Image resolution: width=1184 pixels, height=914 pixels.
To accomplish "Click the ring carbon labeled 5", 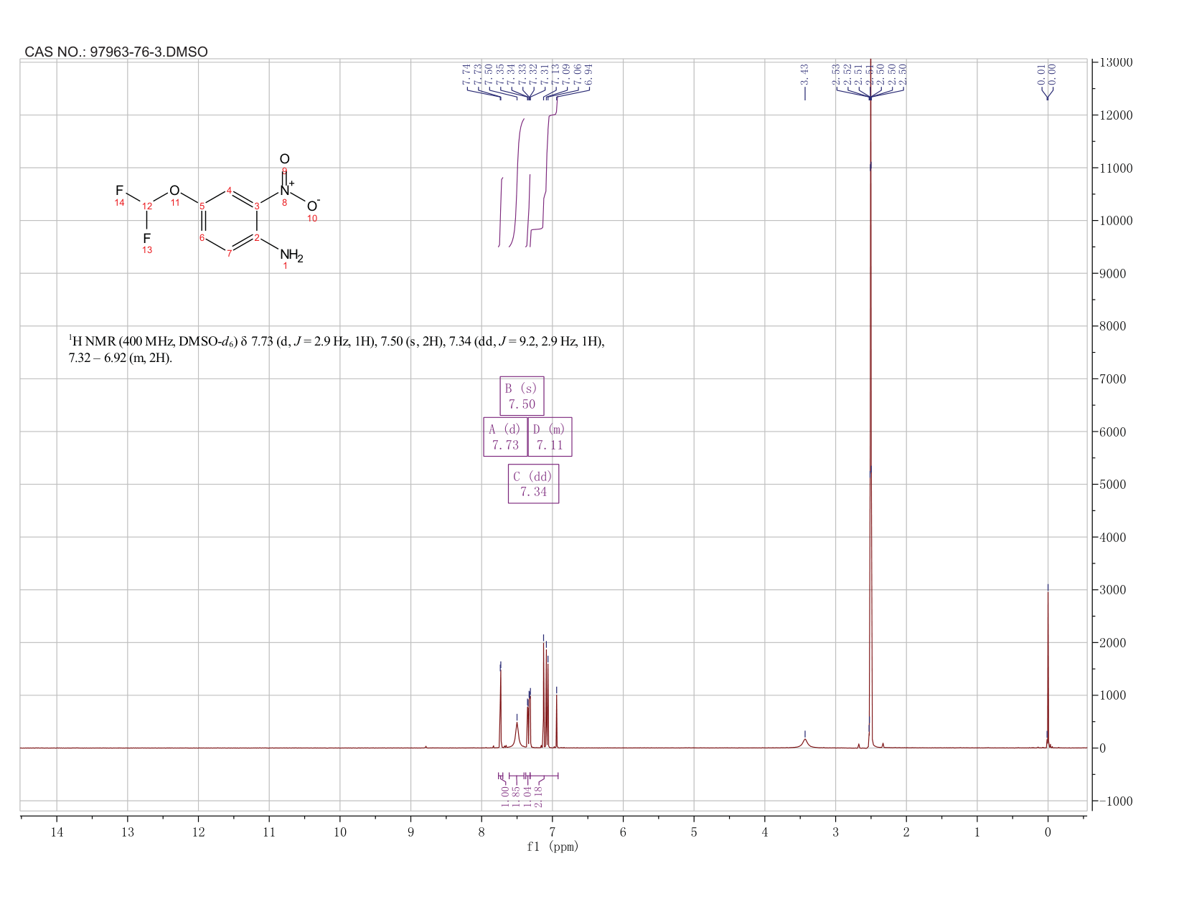I will (202, 206).
